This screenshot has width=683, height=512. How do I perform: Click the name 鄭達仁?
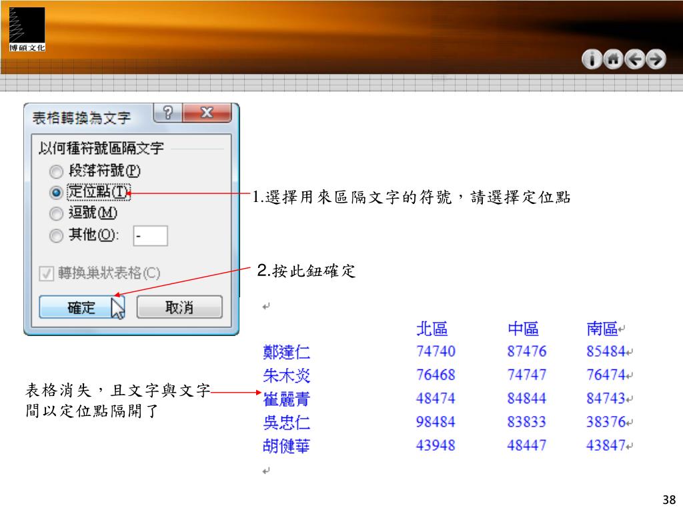tap(286, 352)
